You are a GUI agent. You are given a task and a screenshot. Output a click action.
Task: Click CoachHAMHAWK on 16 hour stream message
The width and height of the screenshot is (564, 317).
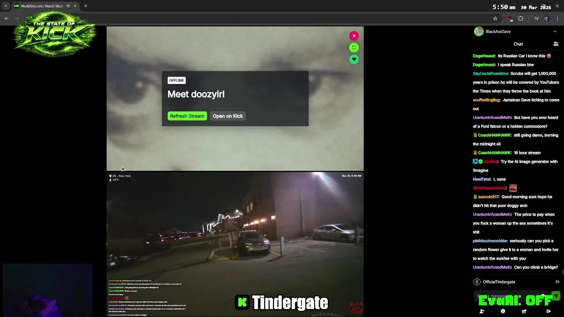pyautogui.click(x=495, y=153)
